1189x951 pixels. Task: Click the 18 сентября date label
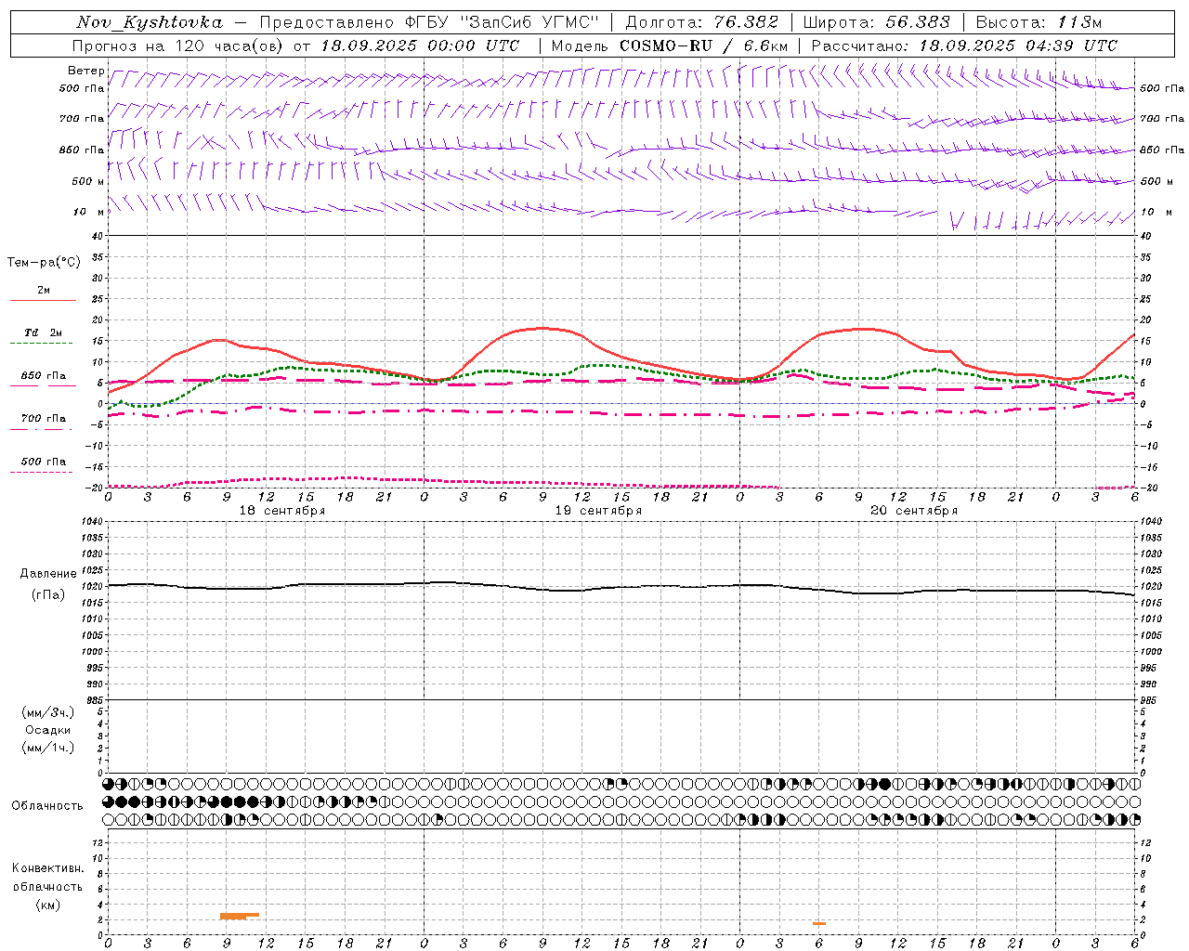(282, 511)
